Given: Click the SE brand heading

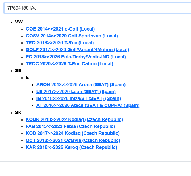Looking at the screenshot, I should coord(18,71).
